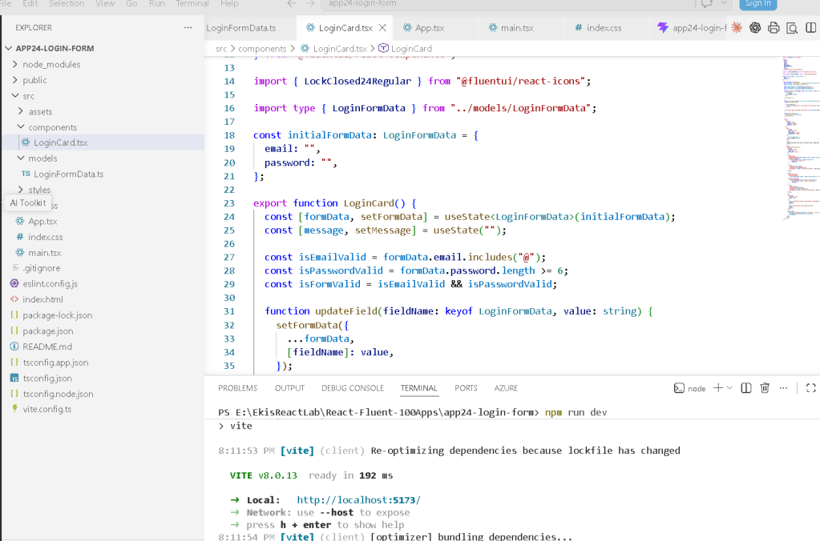Click the printer icon in editor toolbar

pyautogui.click(x=774, y=28)
